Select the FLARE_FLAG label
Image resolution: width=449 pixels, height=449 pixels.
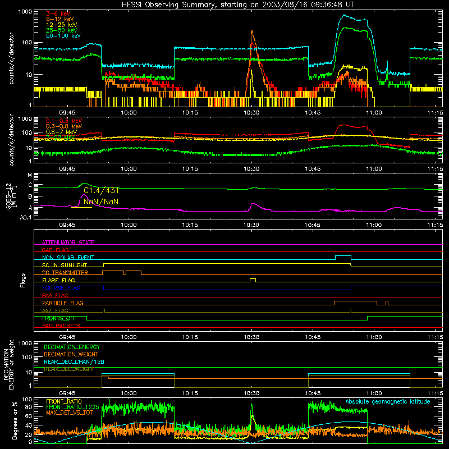click(58, 280)
